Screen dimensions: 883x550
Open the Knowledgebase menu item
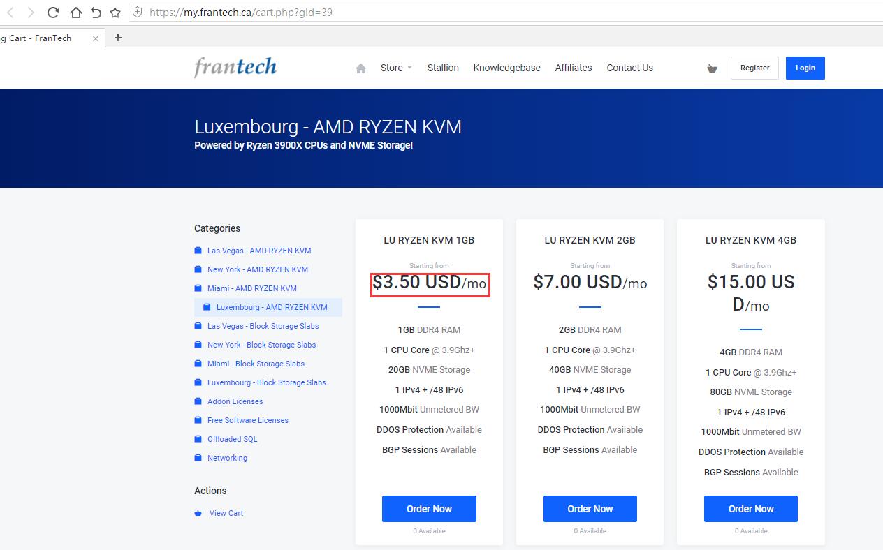[506, 68]
